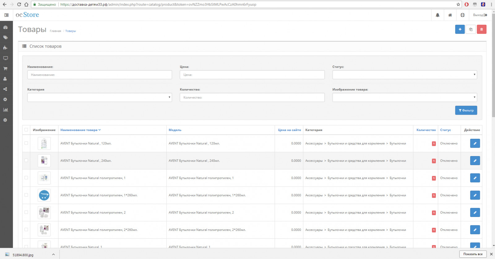
Task: Open the Sales cart icon in sidebar
Action: (x=5, y=68)
